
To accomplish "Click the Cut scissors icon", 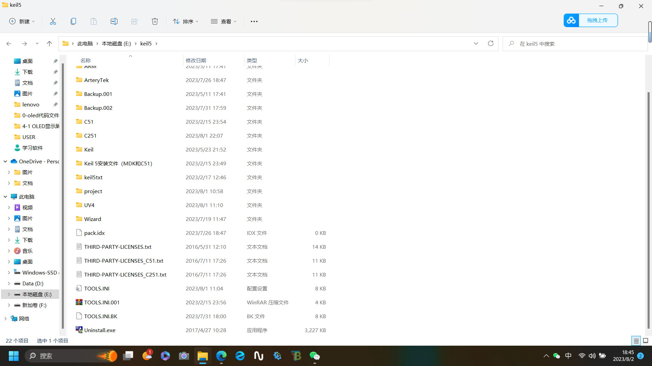I will click(x=53, y=21).
